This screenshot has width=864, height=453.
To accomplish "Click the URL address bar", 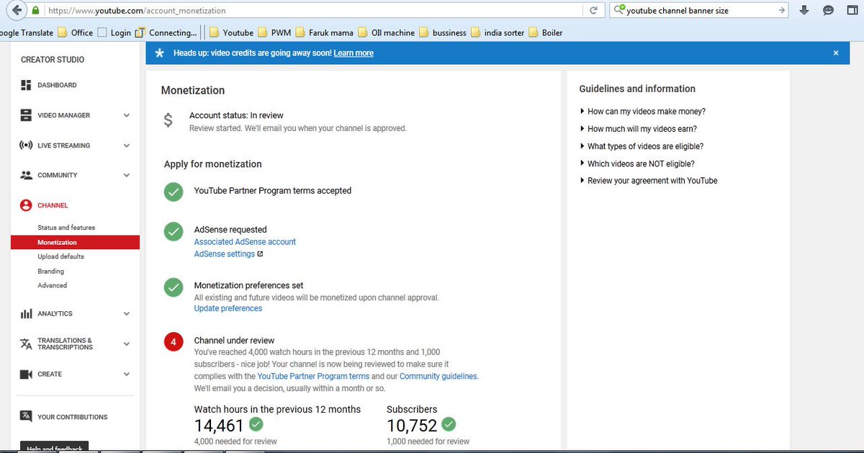I will coord(313,11).
